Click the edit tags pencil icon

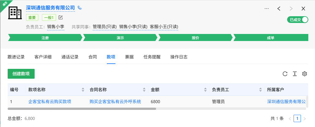click(61, 17)
